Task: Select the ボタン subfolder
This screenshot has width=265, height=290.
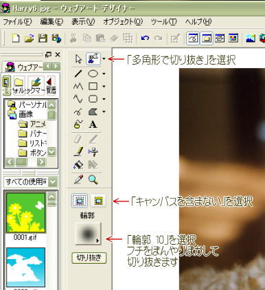Action: (x=32, y=153)
